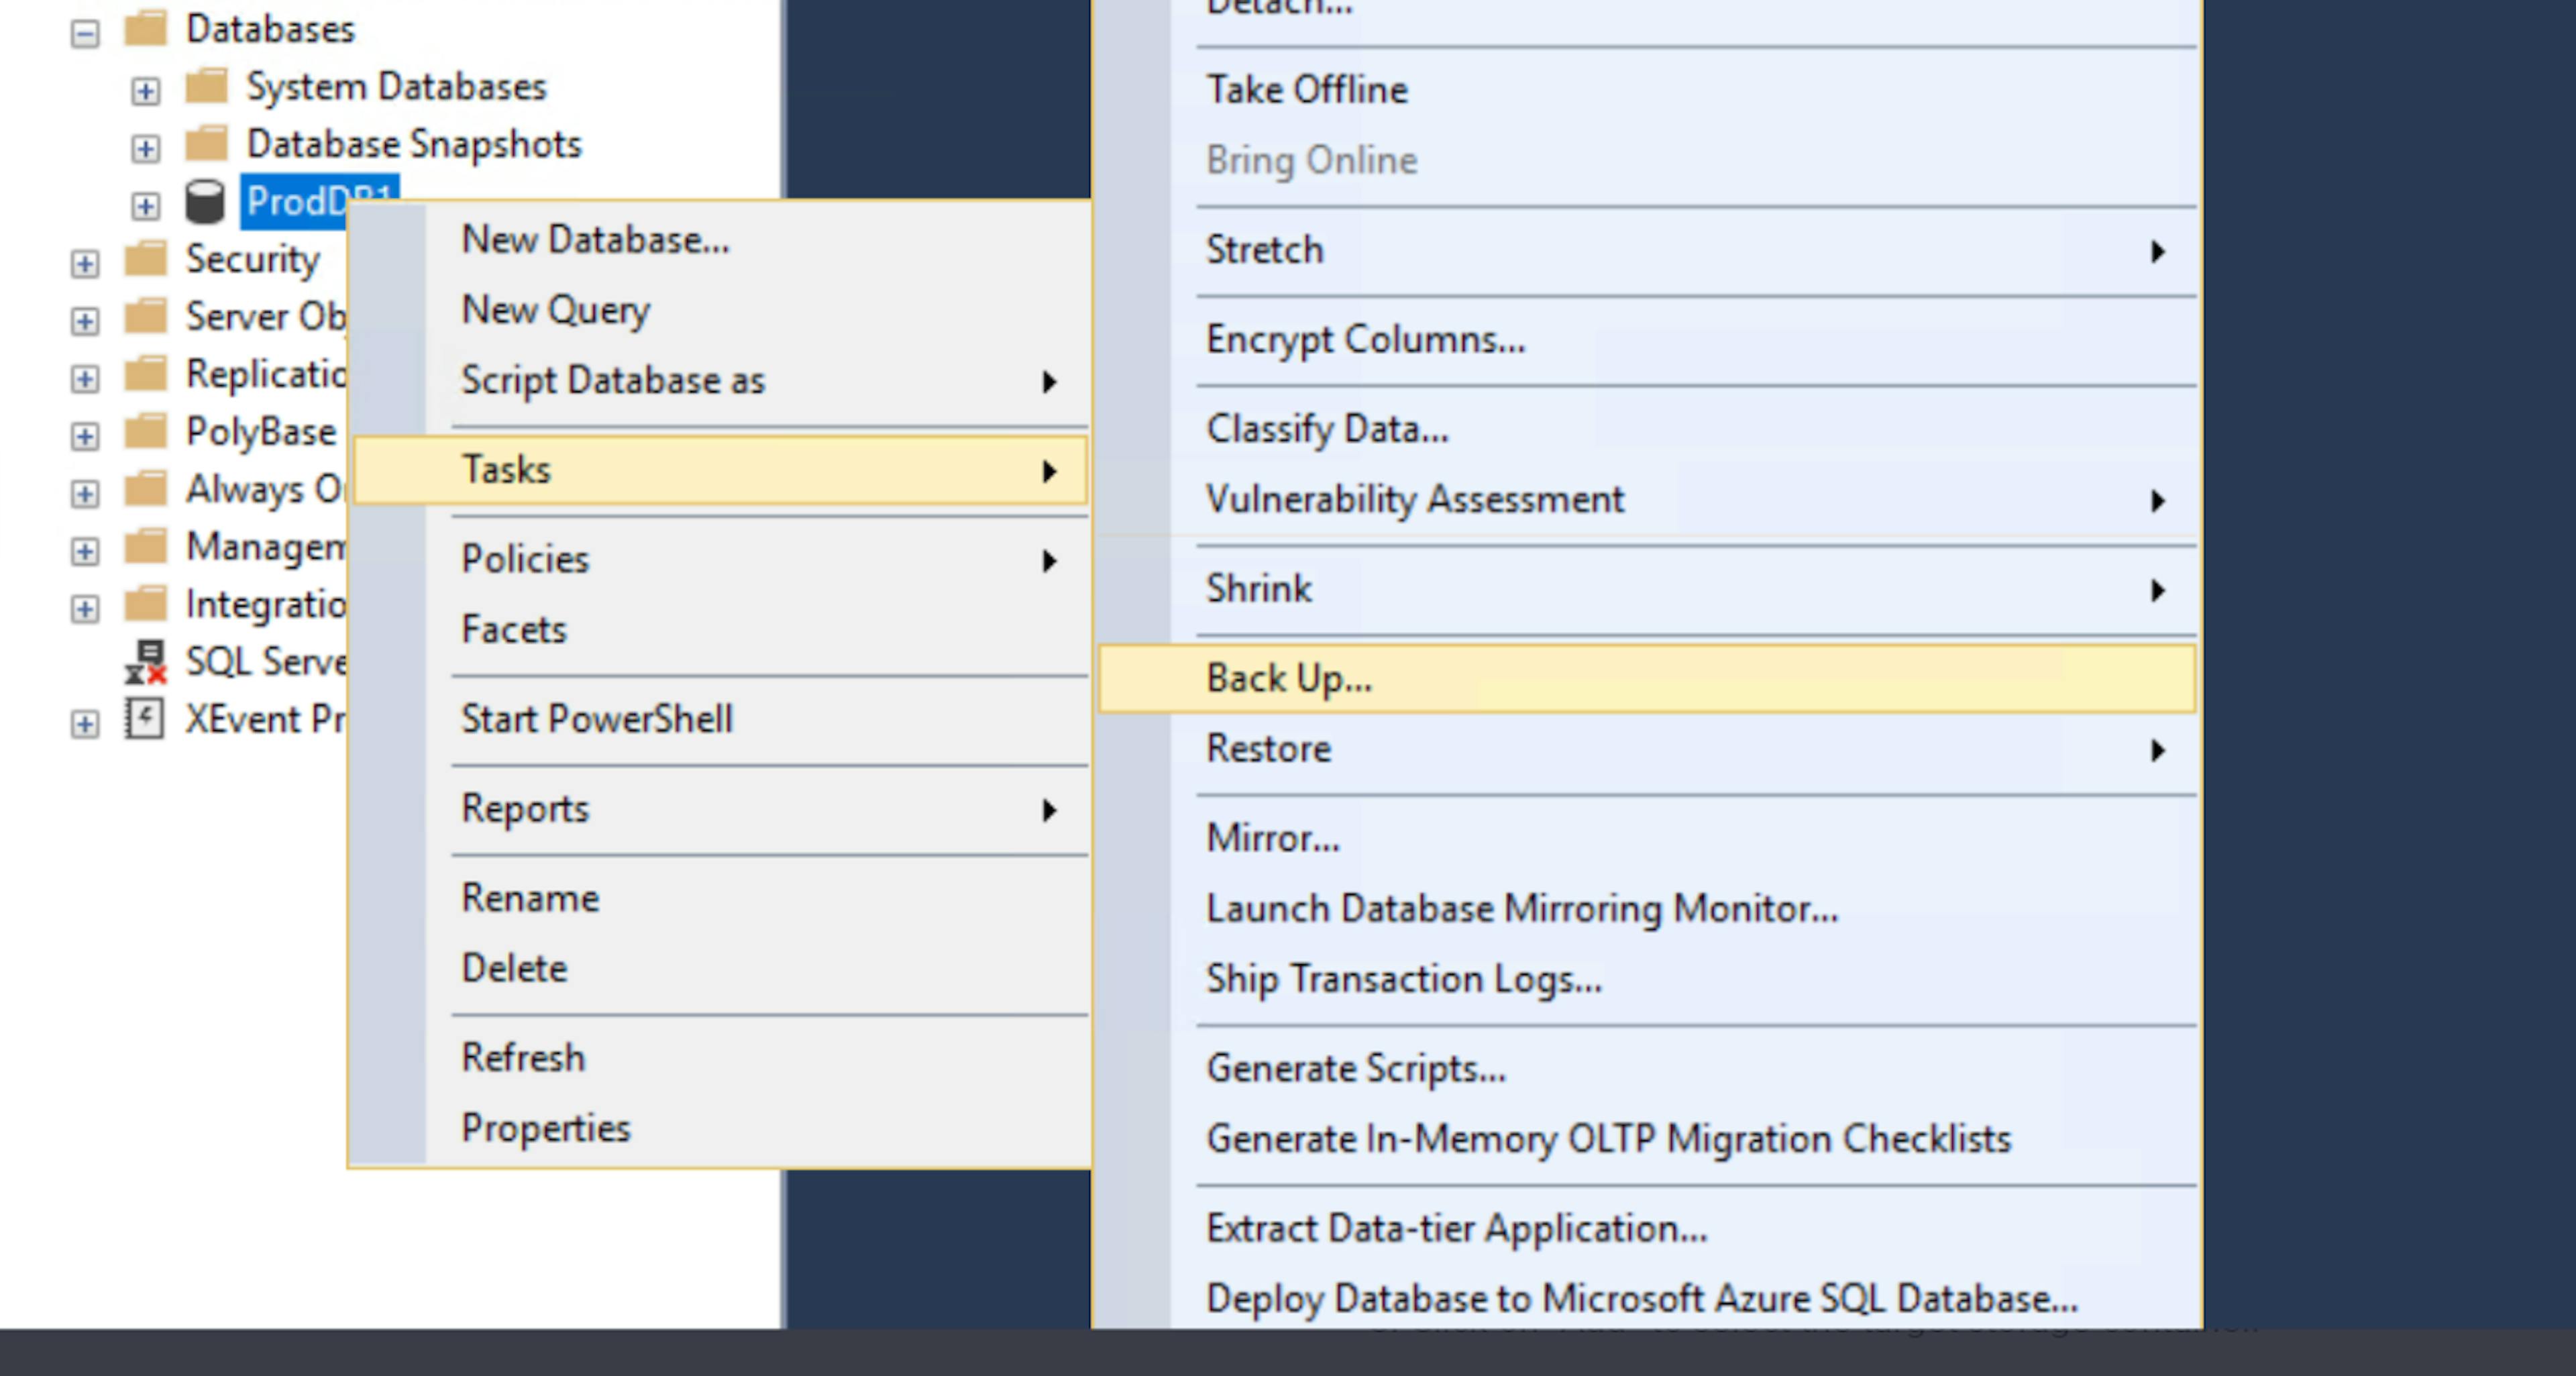Collapse the Databases tree node
Screen dimensions: 2576x1376
(x=85, y=34)
